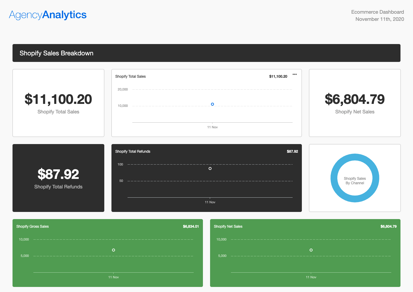Click the data point on Shopify Total Refunds chart
The width and height of the screenshot is (413, 292).
click(210, 168)
